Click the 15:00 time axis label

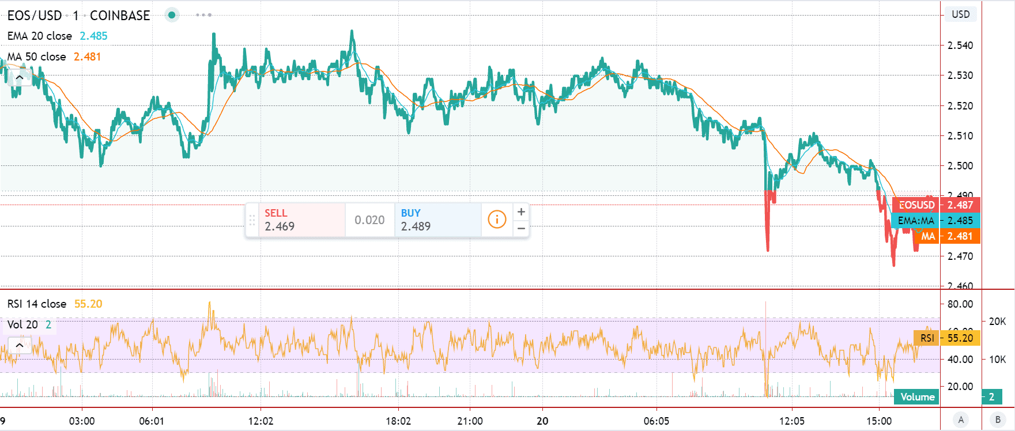coord(879,421)
